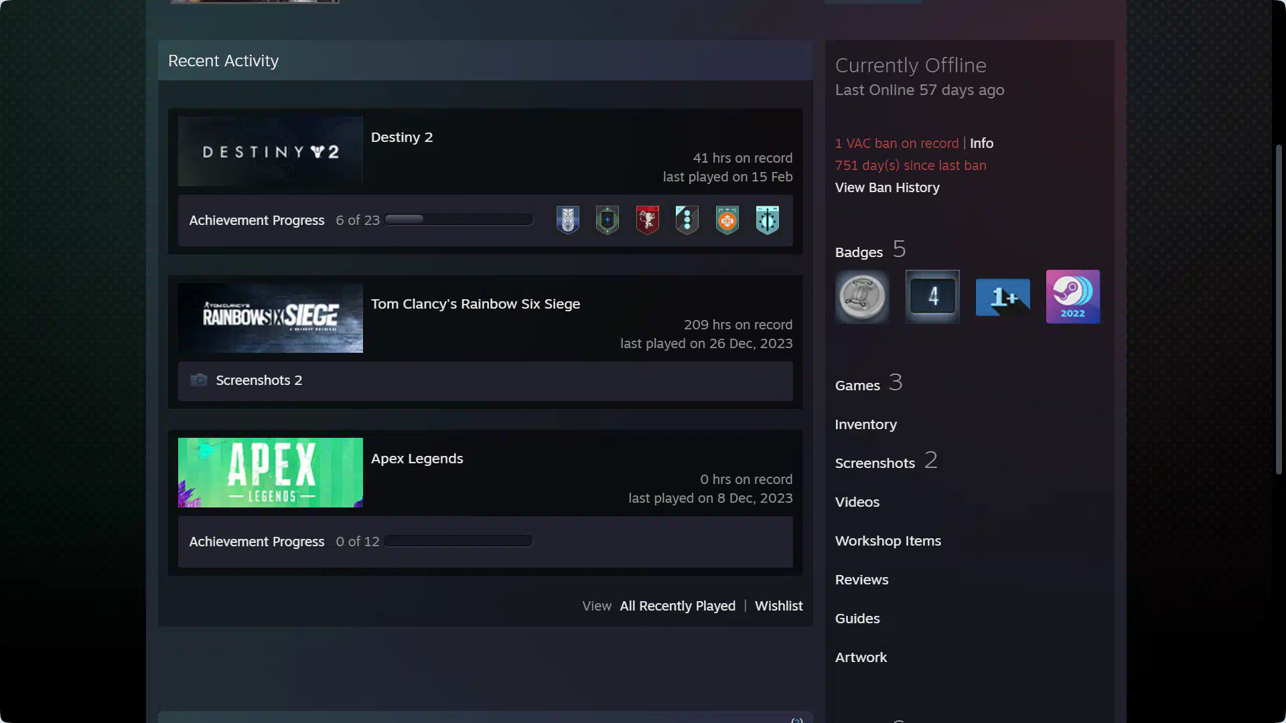Image resolution: width=1286 pixels, height=723 pixels.
Task: Open the Wishlist link
Action: pyautogui.click(x=779, y=606)
